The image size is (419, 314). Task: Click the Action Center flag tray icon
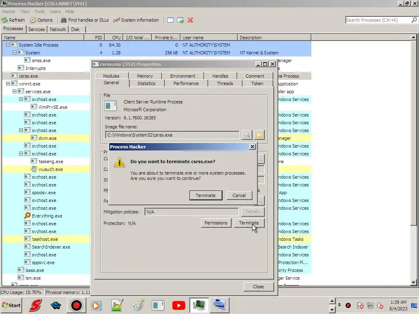coord(360,305)
